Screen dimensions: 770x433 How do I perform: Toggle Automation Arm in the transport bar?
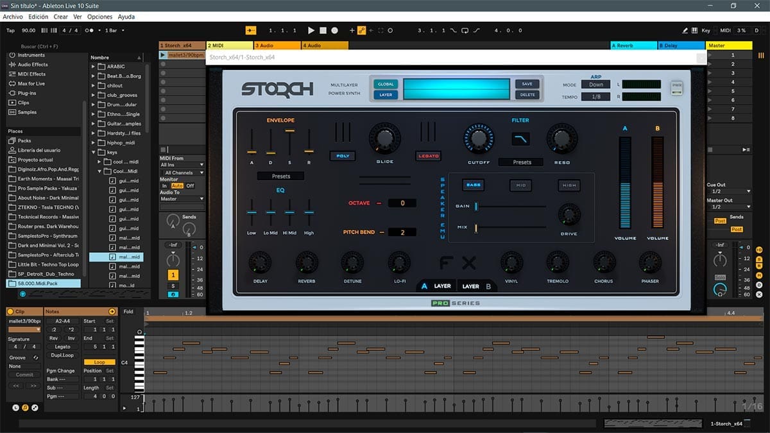pyautogui.click(x=361, y=30)
